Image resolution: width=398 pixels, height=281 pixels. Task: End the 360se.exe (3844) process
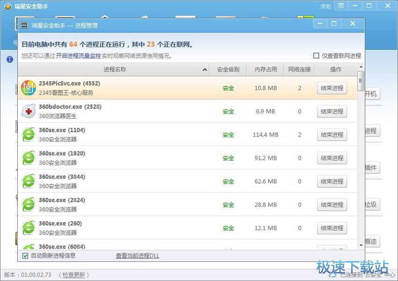[332, 182]
